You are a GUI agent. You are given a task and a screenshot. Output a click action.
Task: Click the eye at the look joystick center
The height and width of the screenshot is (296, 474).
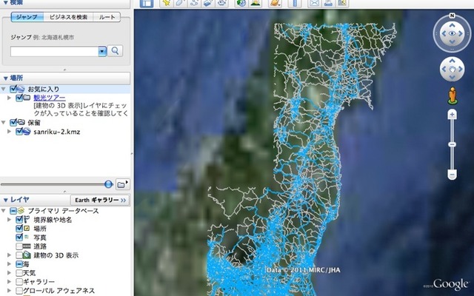(x=452, y=33)
